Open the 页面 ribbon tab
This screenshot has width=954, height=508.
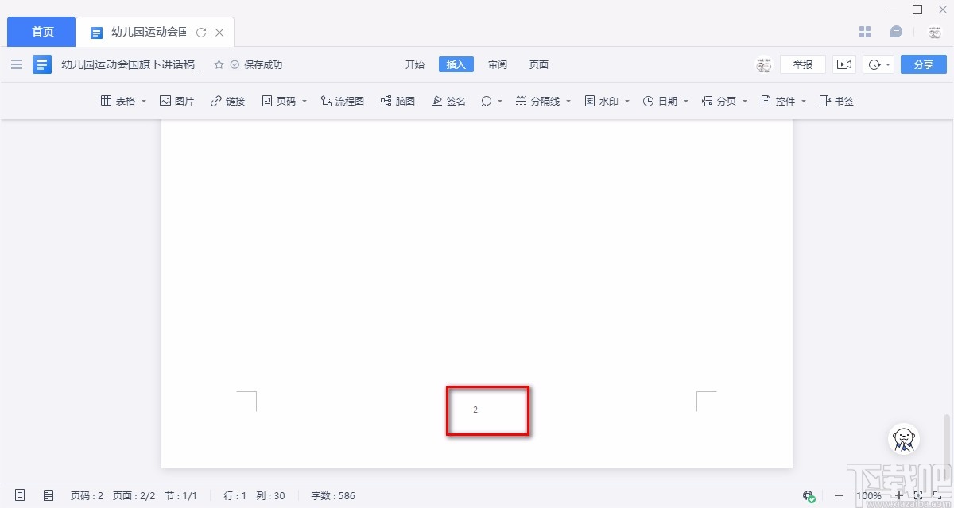538,64
